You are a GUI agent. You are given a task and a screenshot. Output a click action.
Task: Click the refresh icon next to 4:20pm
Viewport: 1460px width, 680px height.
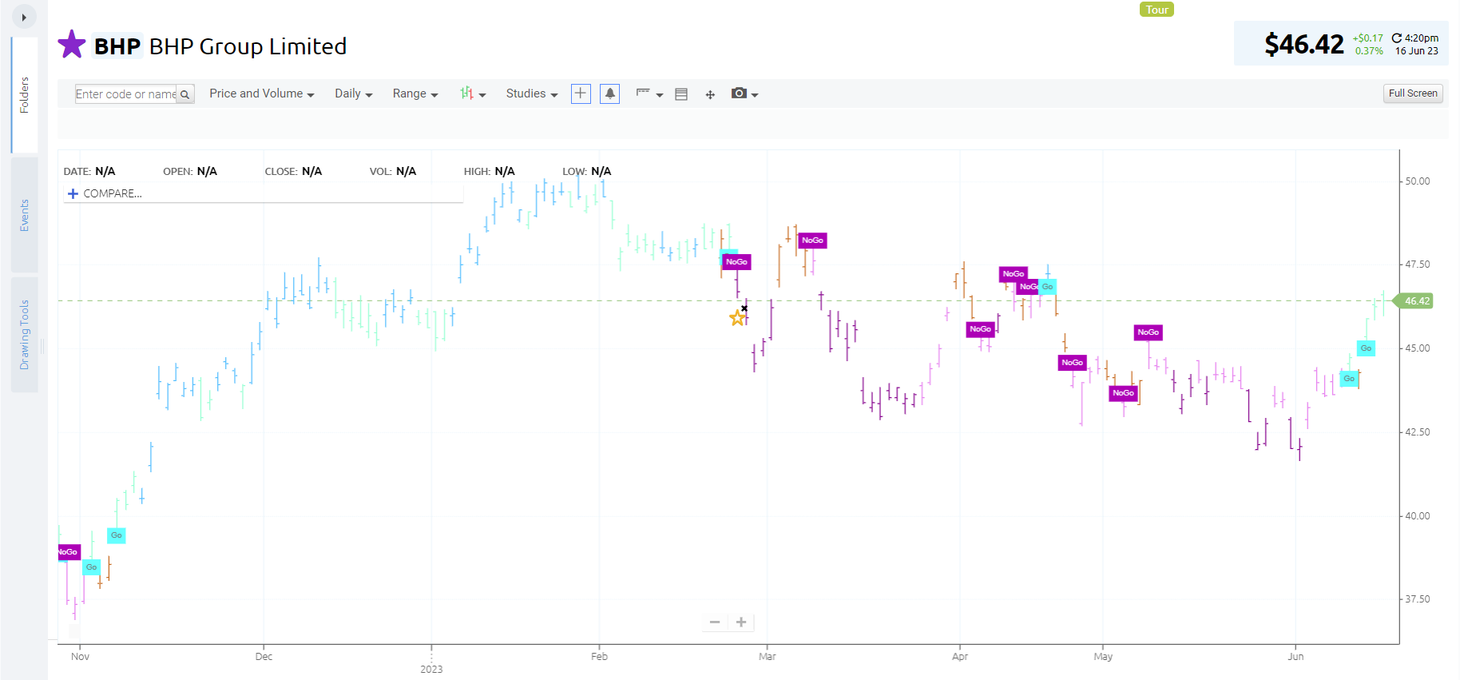click(x=1396, y=38)
